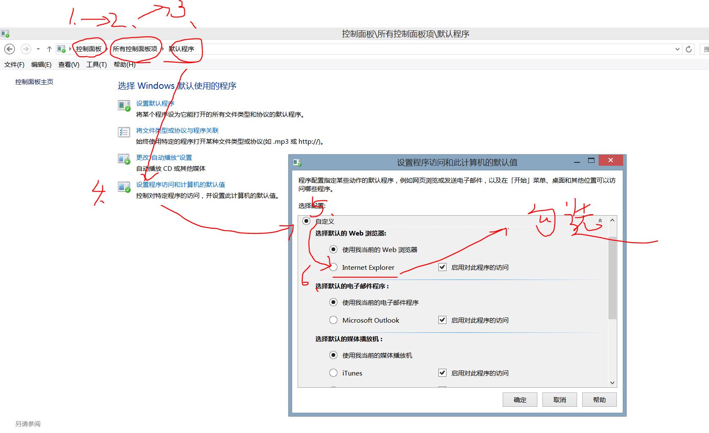Collapse the 自定义 section with double chevron
Image resolution: width=709 pixels, height=433 pixels.
click(x=600, y=221)
